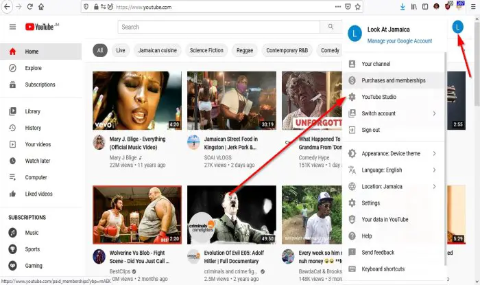Open Mary J Blige channel avatar

(x=99, y=142)
